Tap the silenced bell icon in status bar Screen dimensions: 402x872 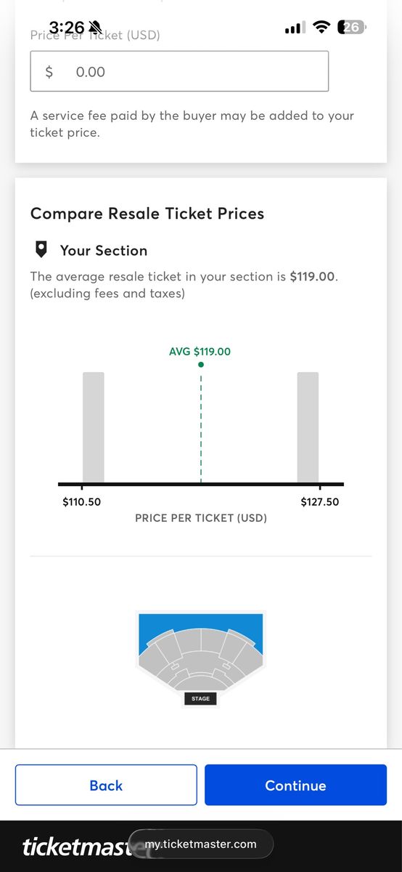(95, 28)
